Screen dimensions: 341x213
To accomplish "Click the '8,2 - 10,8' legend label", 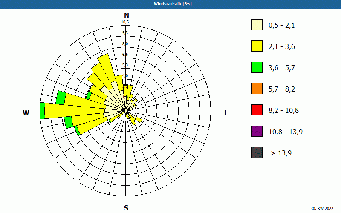I will [283, 111].
